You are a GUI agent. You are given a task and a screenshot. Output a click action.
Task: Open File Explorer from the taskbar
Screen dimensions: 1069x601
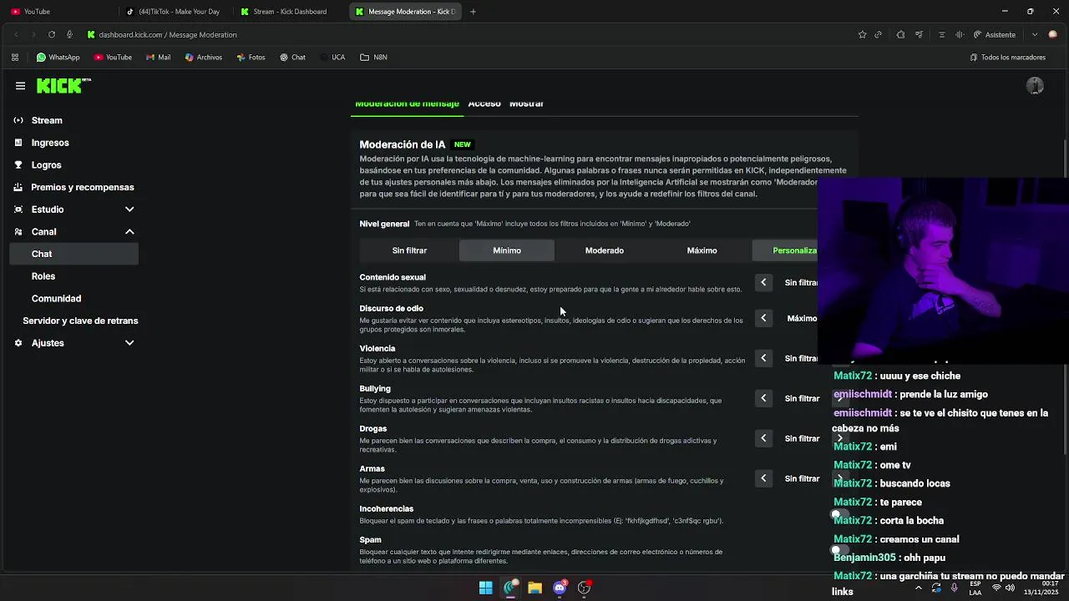534,588
